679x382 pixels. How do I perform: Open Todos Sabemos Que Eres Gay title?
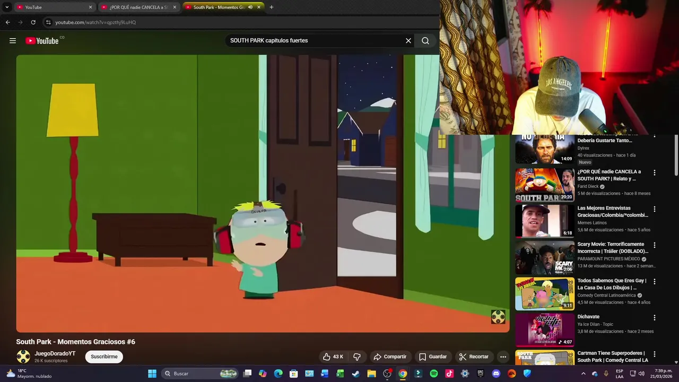tap(612, 284)
